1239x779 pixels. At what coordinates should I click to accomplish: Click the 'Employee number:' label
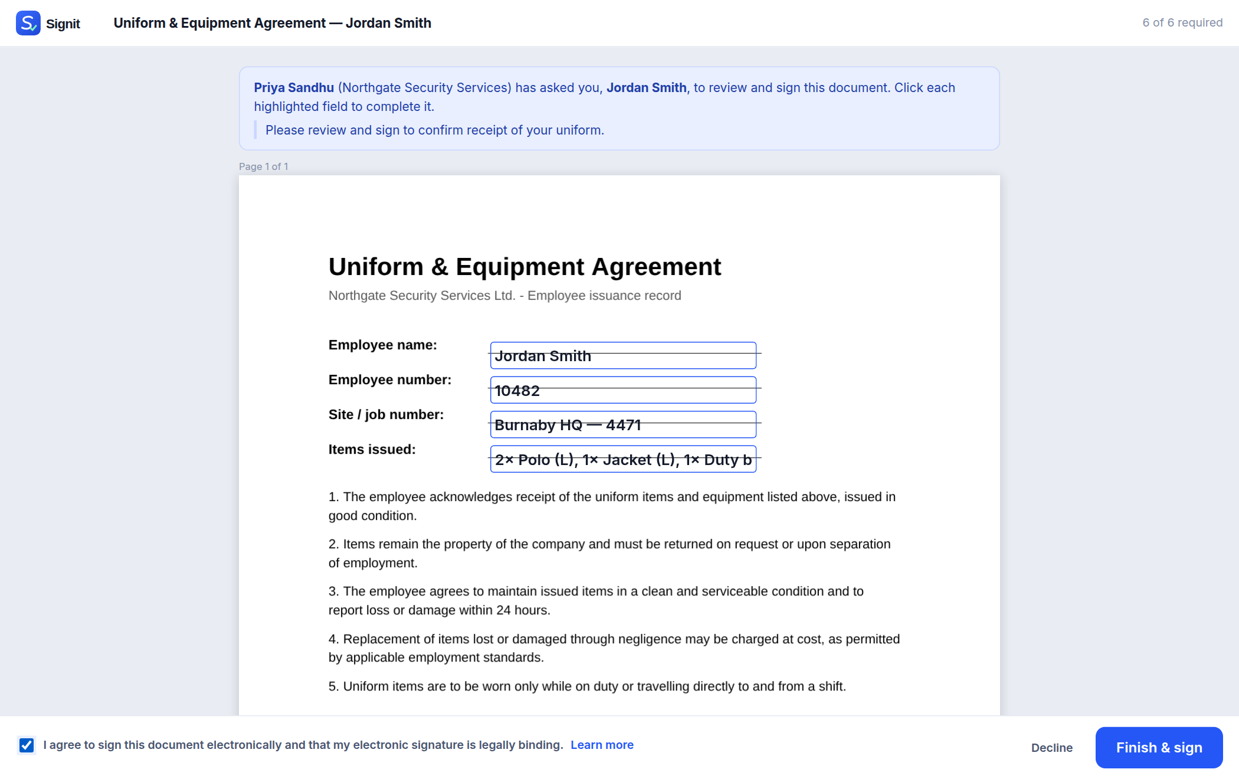390,380
